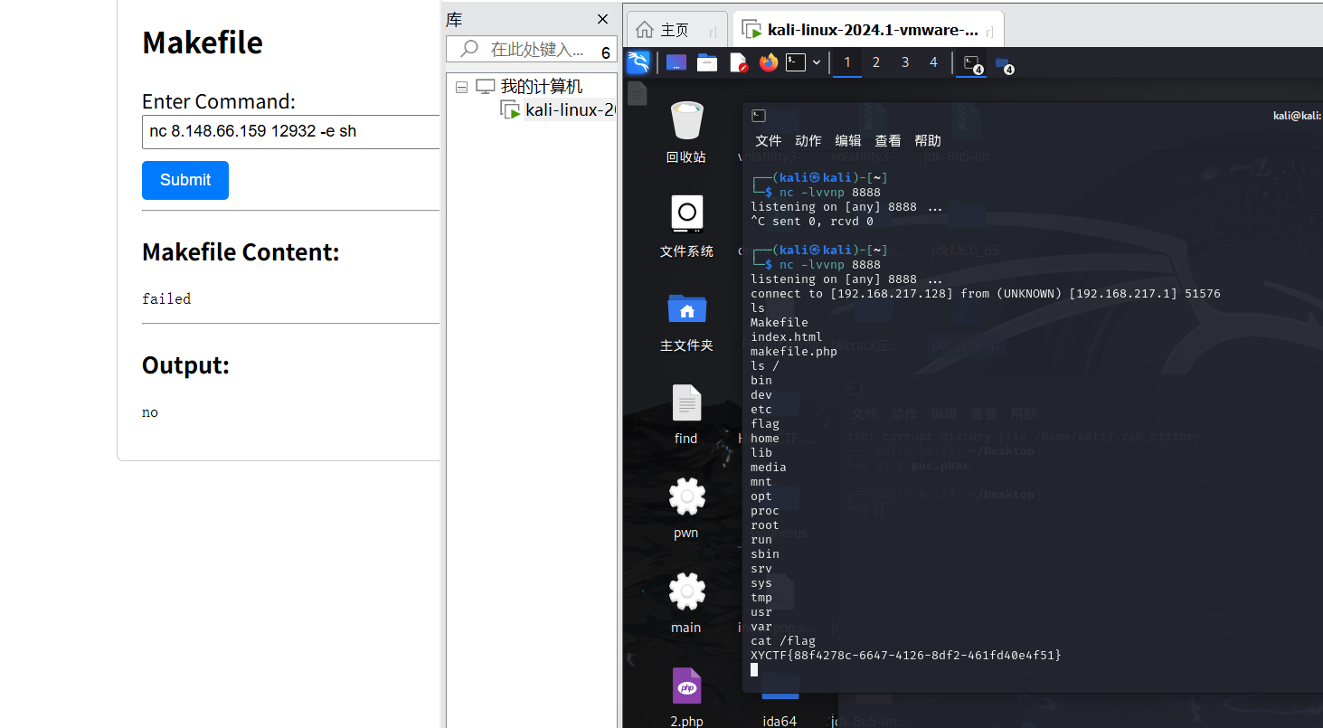1323x728 pixels.
Task: Click the 'makefile.php' line in terminal
Action: [x=794, y=351]
